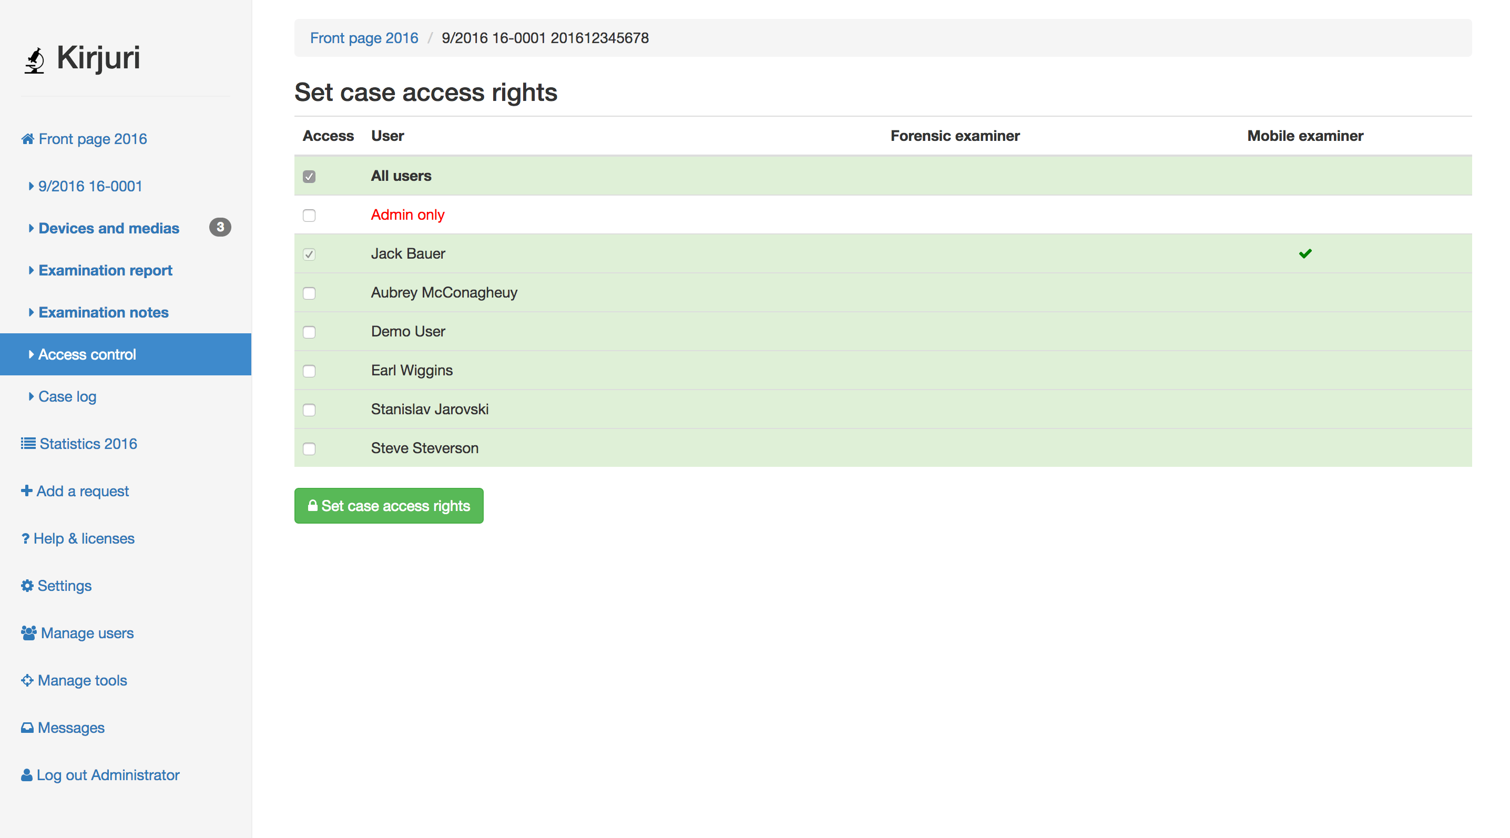Click the crosshair icon beside Manage tools

click(x=27, y=680)
